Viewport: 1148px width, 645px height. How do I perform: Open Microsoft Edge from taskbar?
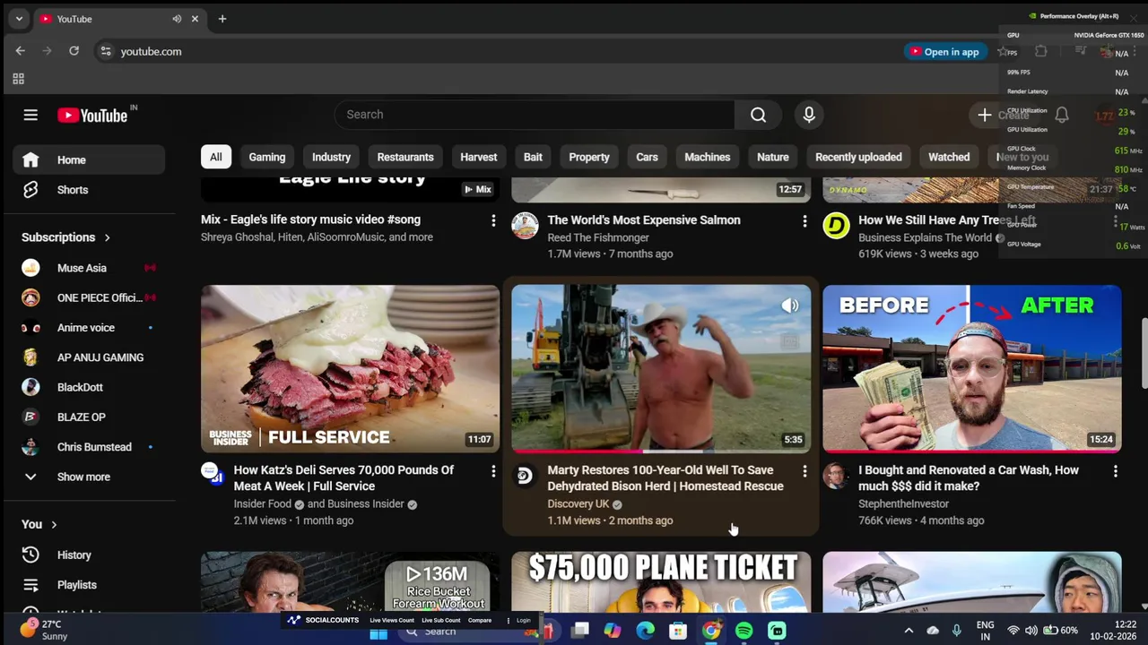point(645,631)
